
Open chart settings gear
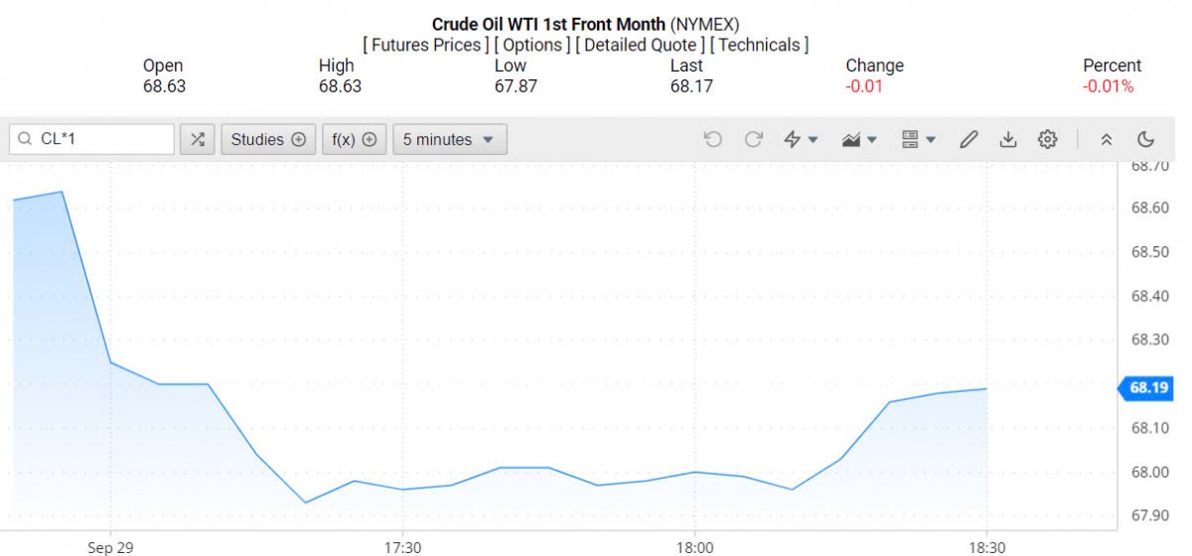pos(1047,140)
